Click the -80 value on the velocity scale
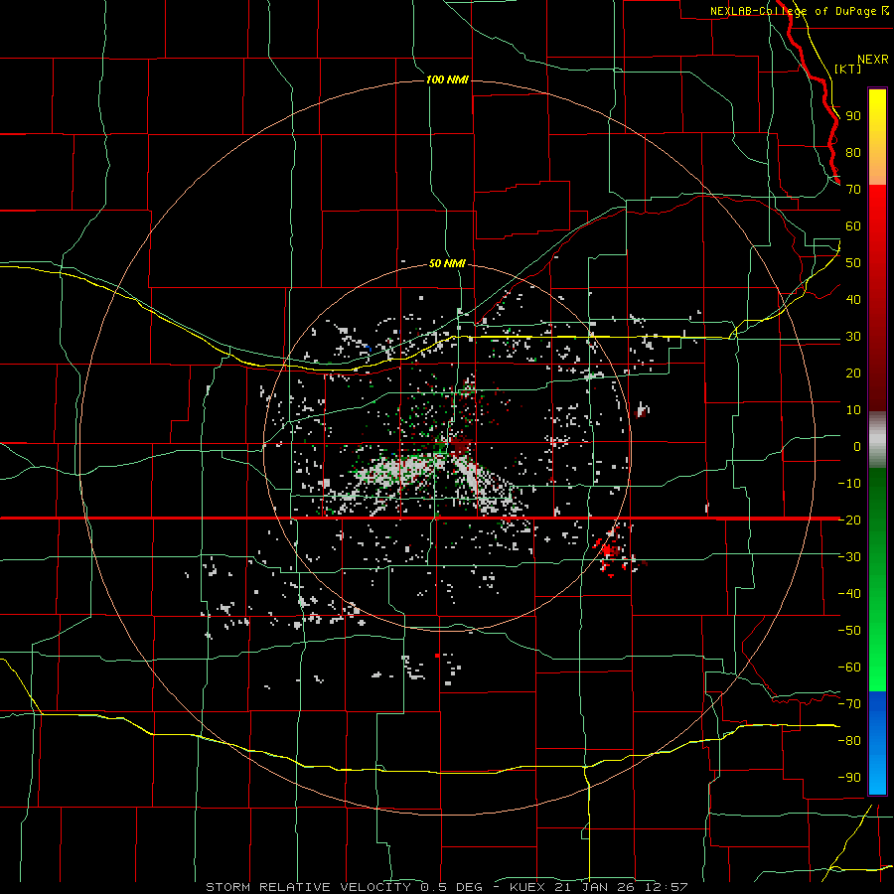This screenshot has width=894, height=894. [849, 741]
